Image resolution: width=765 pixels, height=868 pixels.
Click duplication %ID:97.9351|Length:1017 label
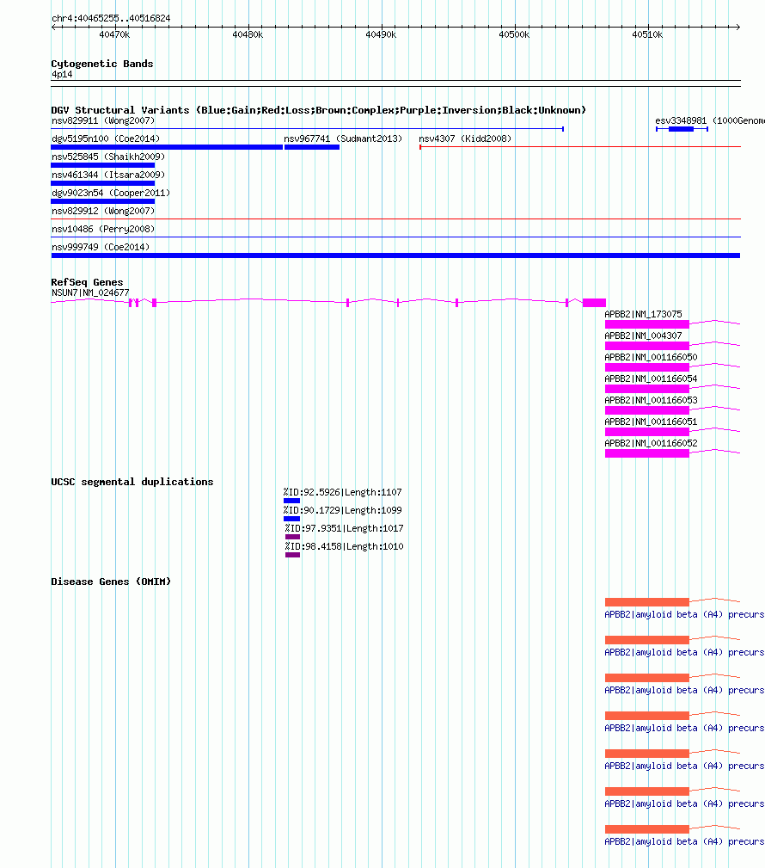click(x=344, y=529)
